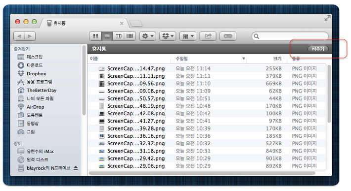The image size is (351, 191).
Task: Select the 휴지통 tab
Action: click(84, 23)
